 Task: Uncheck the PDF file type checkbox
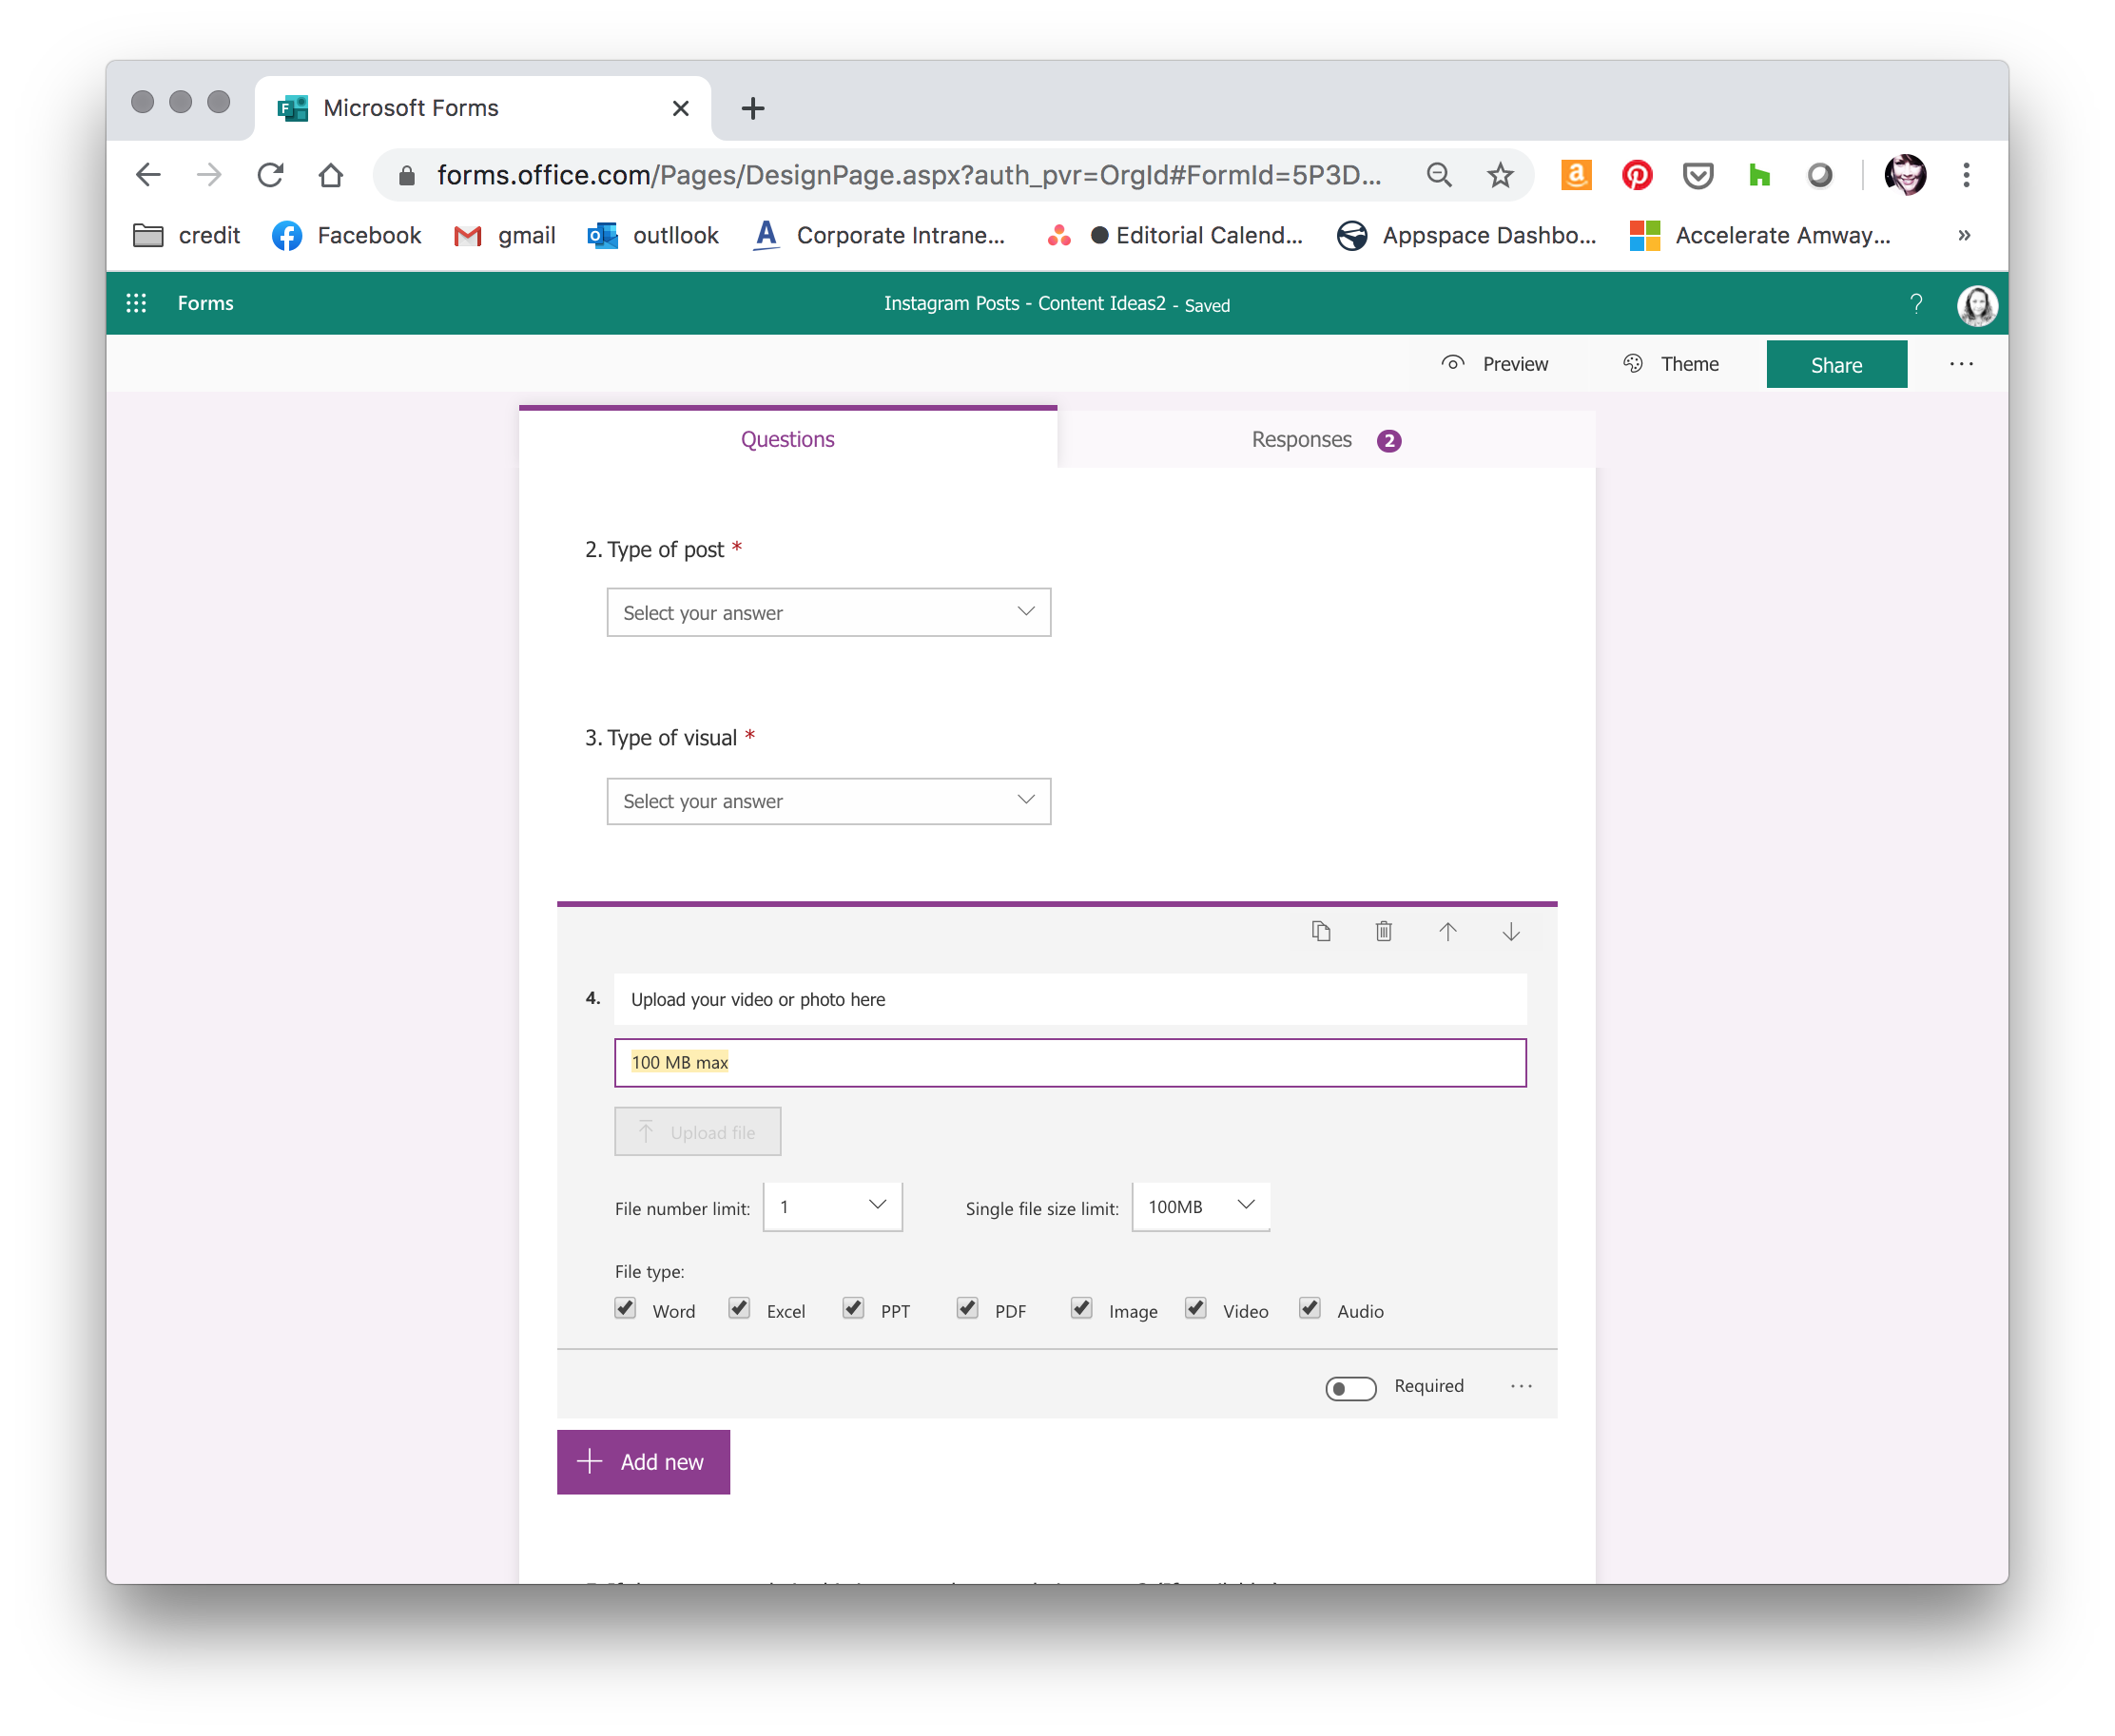click(967, 1309)
